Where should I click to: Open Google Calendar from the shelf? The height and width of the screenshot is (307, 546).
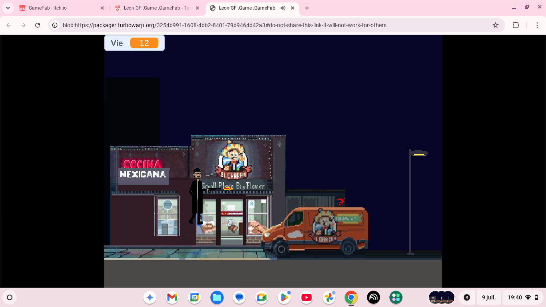[x=195, y=297]
